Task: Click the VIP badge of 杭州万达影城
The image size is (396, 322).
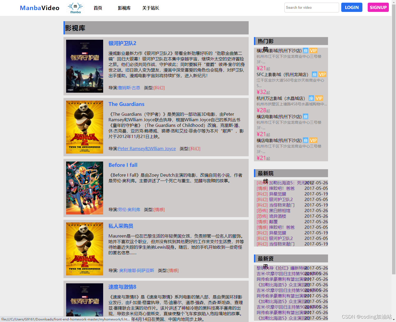Action: click(319, 98)
